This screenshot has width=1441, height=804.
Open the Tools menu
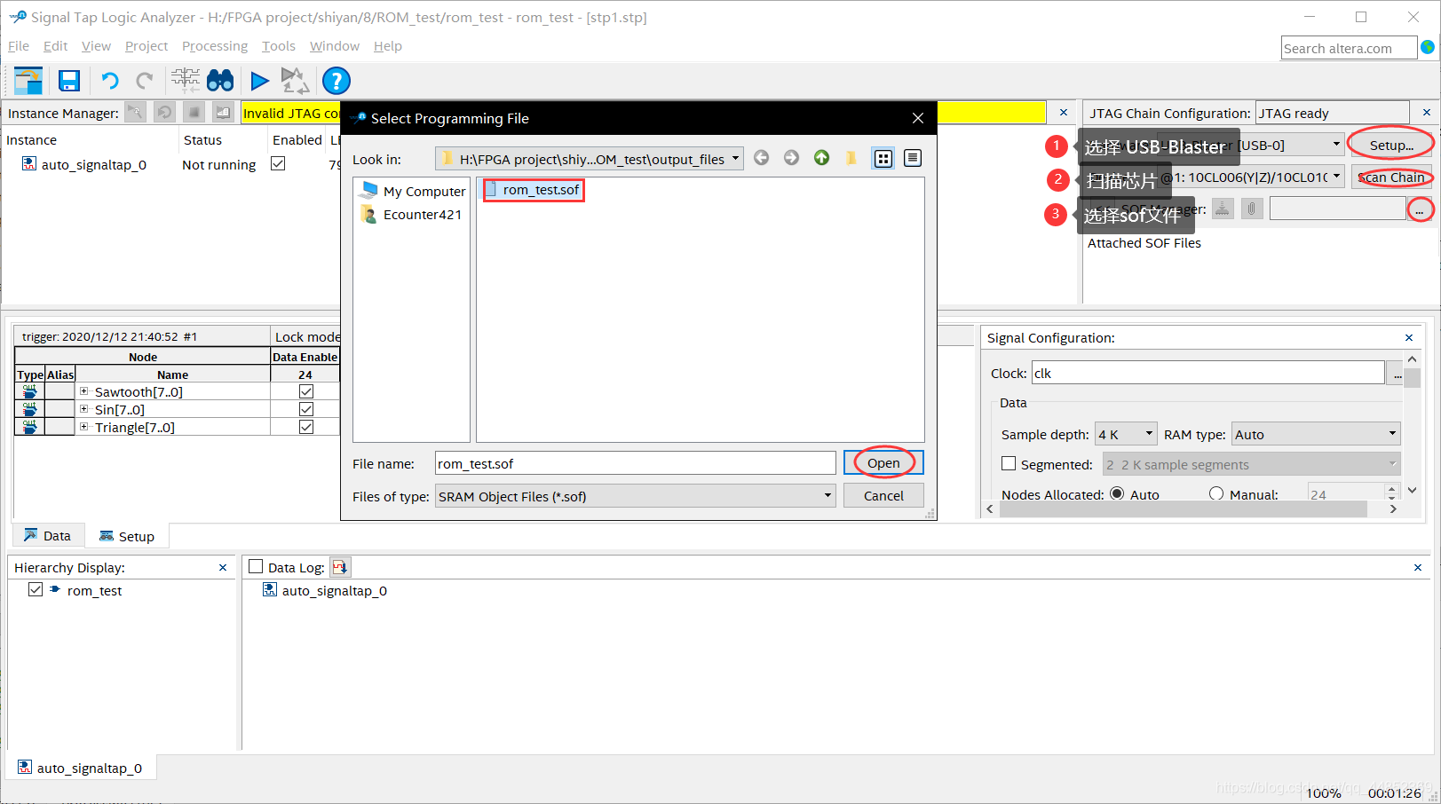(x=278, y=46)
